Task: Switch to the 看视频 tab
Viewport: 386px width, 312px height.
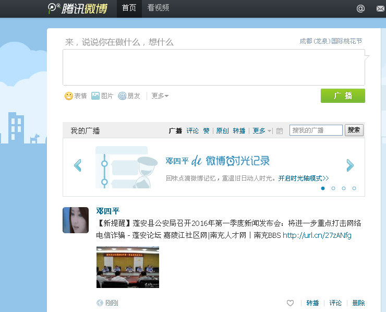Action: (x=158, y=8)
